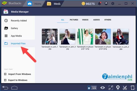Viewport: 137px width, 91px height.
Task: Switch to the AUDIOS filter tab
Action: coord(96,20)
